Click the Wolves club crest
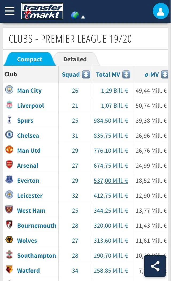 [x=9, y=240]
